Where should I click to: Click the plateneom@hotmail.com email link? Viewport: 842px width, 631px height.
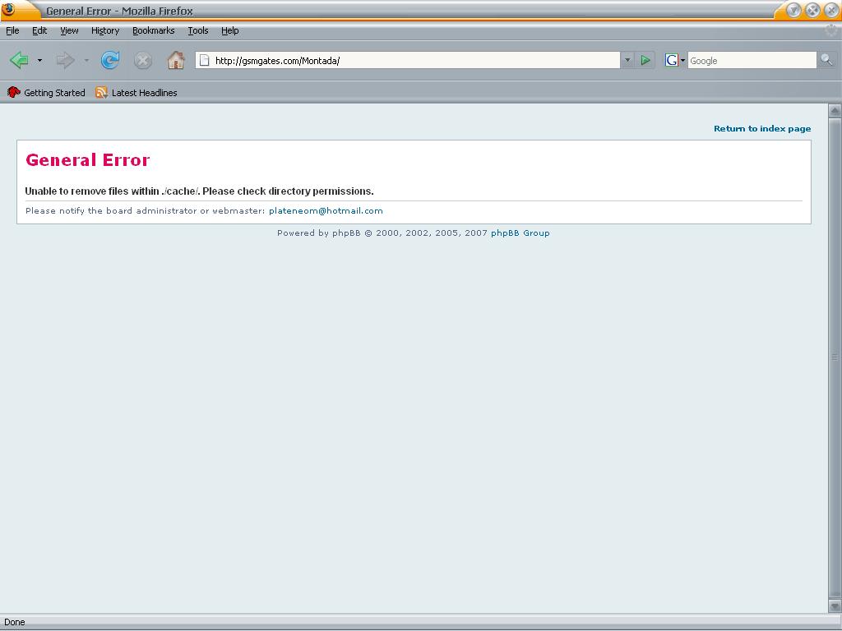[326, 211]
